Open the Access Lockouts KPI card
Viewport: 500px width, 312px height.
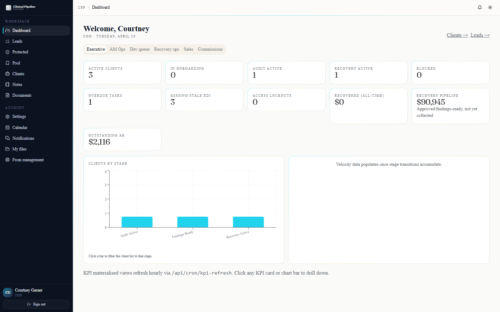286,99
